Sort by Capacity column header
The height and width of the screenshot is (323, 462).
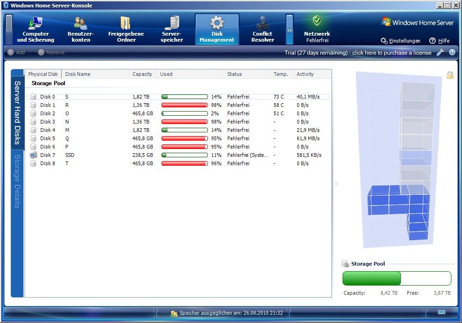pos(143,74)
